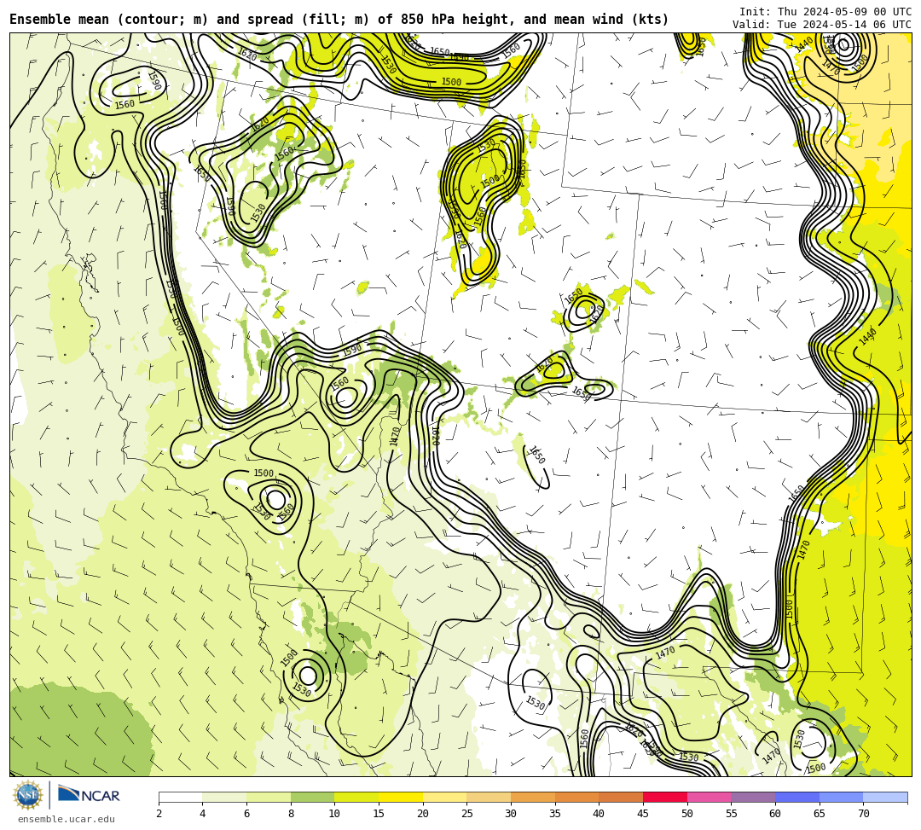Pick the light lime 6–8 colorbar segment

(269, 797)
